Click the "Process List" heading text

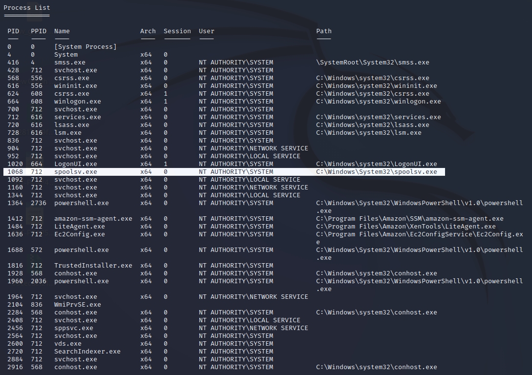(x=27, y=8)
